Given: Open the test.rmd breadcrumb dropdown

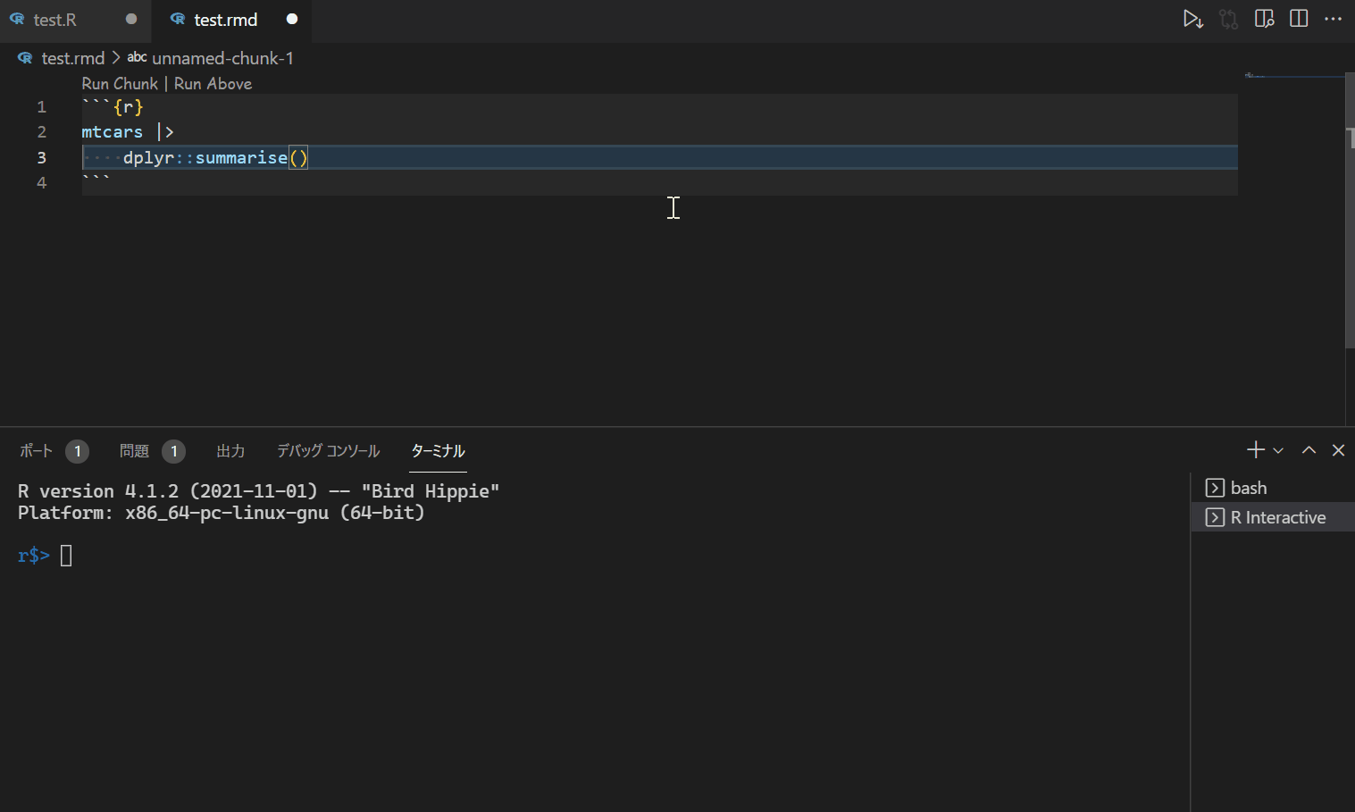Looking at the screenshot, I should pyautogui.click(x=73, y=58).
